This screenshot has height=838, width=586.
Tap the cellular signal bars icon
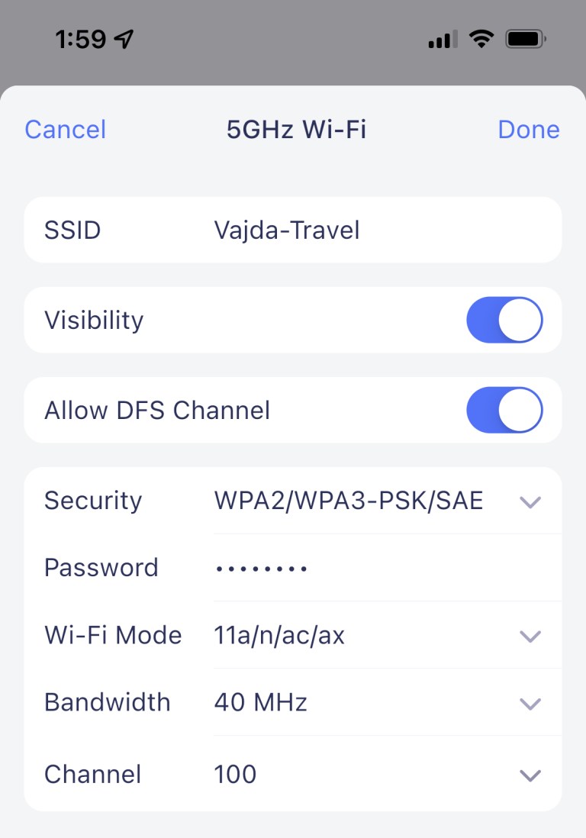tap(443, 39)
